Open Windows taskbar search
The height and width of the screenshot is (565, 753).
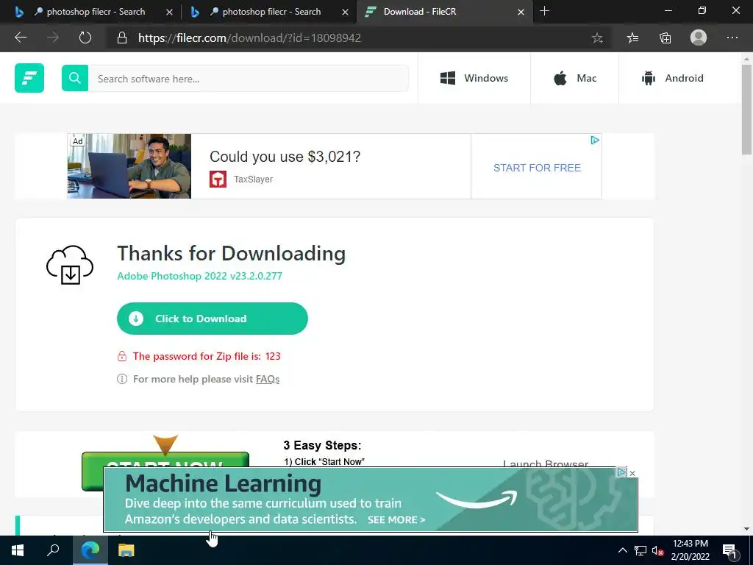coord(53,550)
